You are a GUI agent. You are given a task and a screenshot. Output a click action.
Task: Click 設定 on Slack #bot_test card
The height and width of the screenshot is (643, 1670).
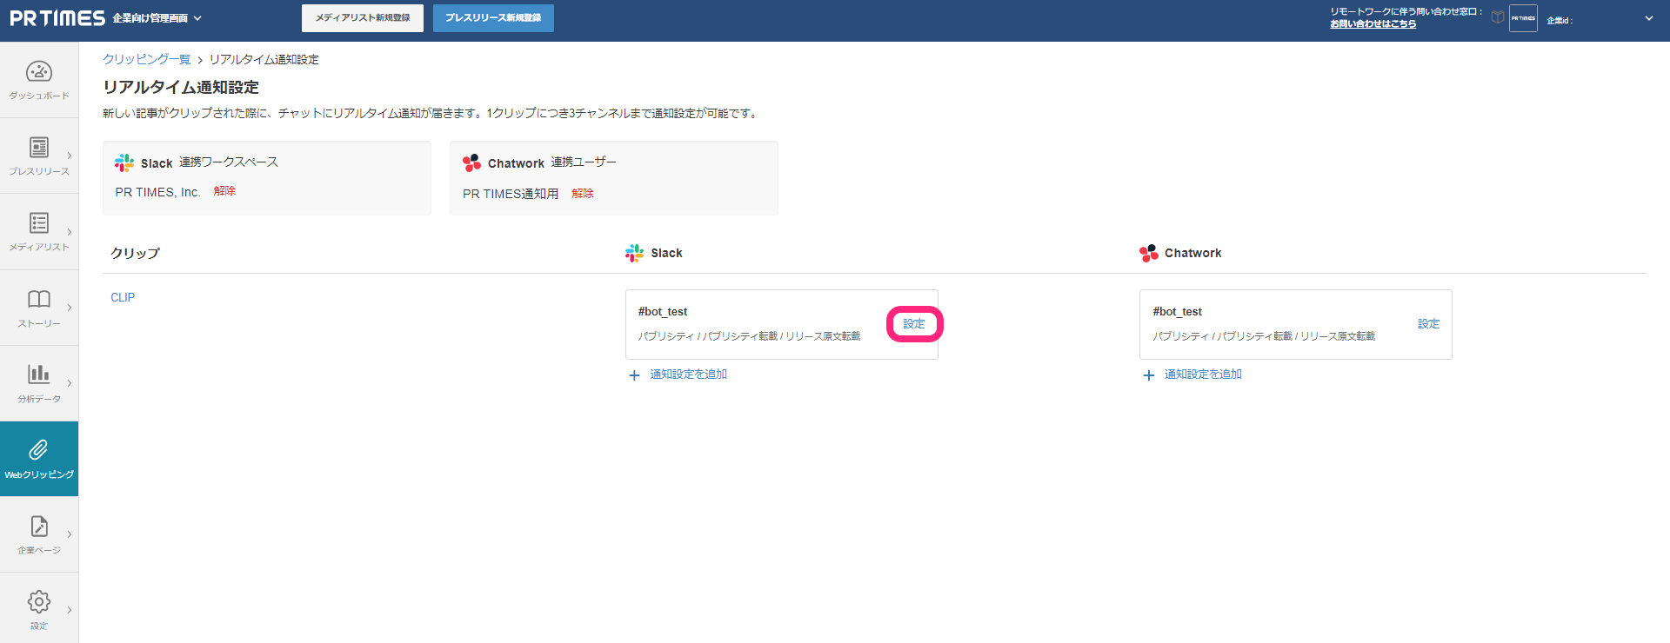point(914,323)
